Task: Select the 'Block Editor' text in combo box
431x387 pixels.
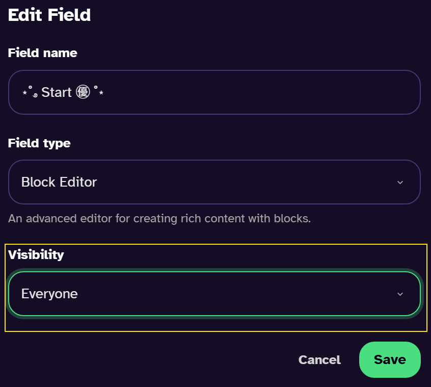Action: coord(59,182)
